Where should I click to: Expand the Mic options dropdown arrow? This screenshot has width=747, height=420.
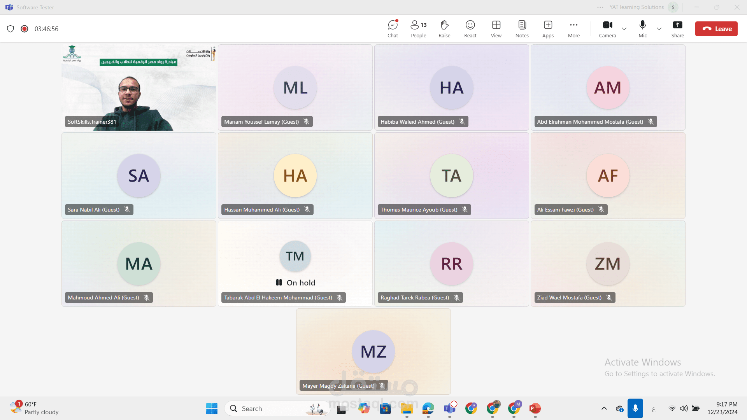pyautogui.click(x=659, y=29)
